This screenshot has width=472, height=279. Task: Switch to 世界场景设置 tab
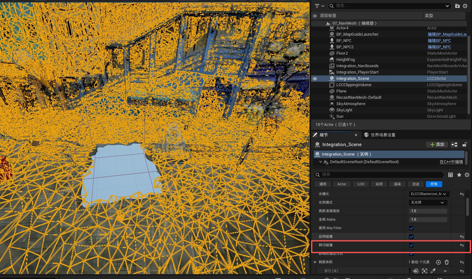click(x=380, y=135)
